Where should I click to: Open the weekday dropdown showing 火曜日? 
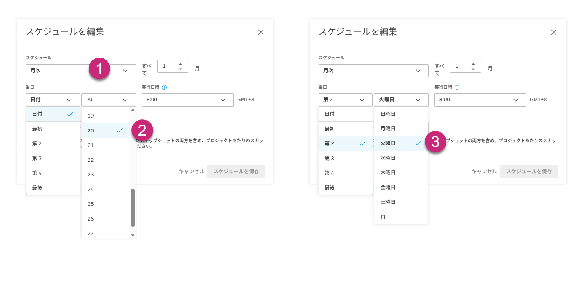(x=401, y=100)
